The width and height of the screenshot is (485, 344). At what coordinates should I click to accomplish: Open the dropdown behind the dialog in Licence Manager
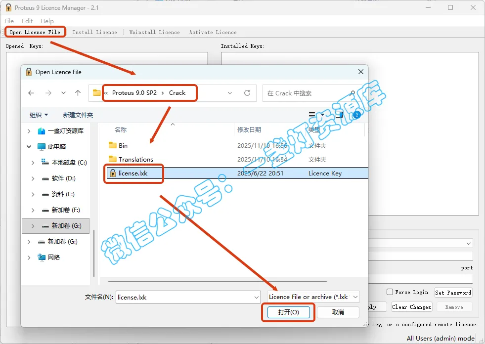tap(469, 244)
